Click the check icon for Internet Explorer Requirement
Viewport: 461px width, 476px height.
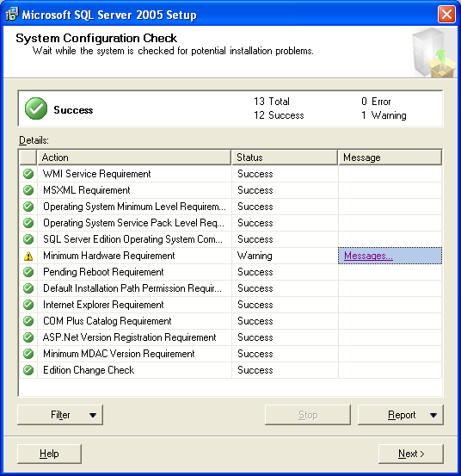28,305
